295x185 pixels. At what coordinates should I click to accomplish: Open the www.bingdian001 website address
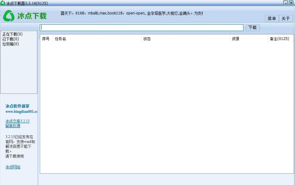pyautogui.click(x=21, y=112)
